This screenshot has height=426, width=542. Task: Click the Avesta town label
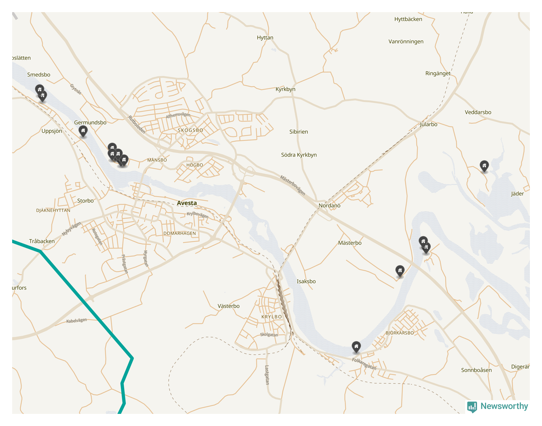pyautogui.click(x=187, y=203)
